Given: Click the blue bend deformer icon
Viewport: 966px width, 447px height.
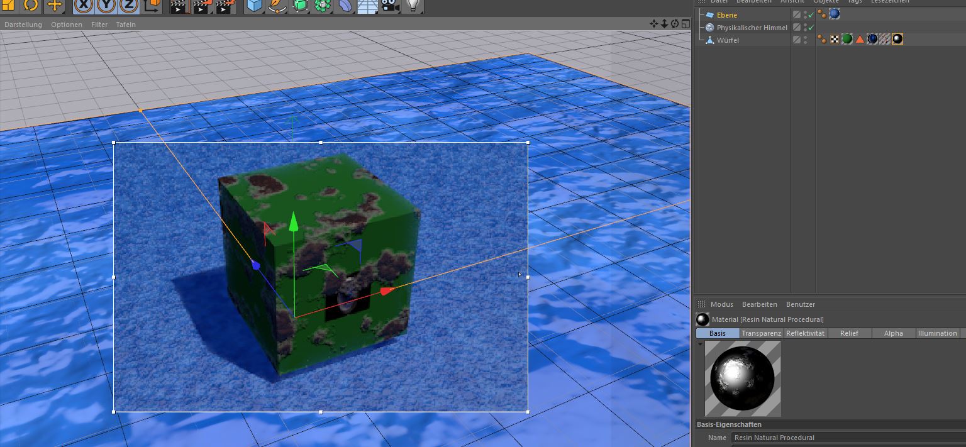Looking at the screenshot, I should point(345,6).
